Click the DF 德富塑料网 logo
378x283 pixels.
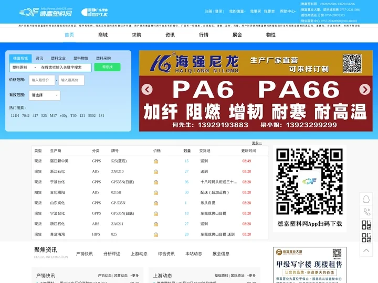point(46,12)
